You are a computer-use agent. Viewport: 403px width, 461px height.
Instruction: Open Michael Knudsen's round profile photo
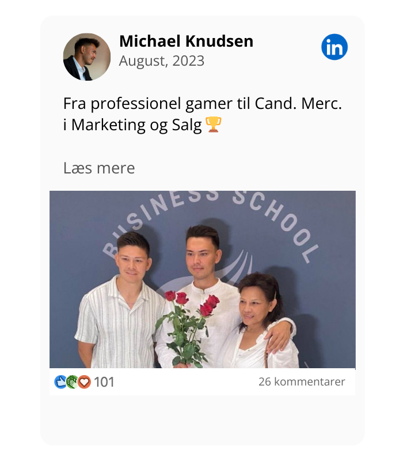coord(87,56)
